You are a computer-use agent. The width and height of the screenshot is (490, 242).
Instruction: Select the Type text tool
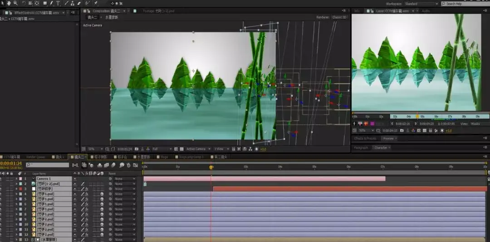(58, 3)
